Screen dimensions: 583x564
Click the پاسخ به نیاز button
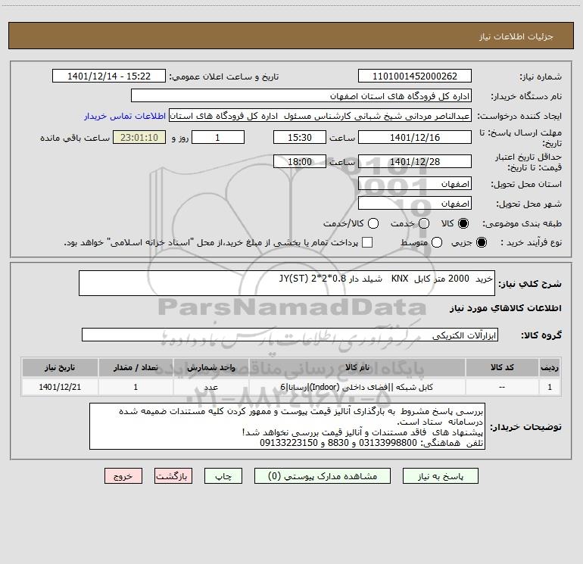pos(441,476)
